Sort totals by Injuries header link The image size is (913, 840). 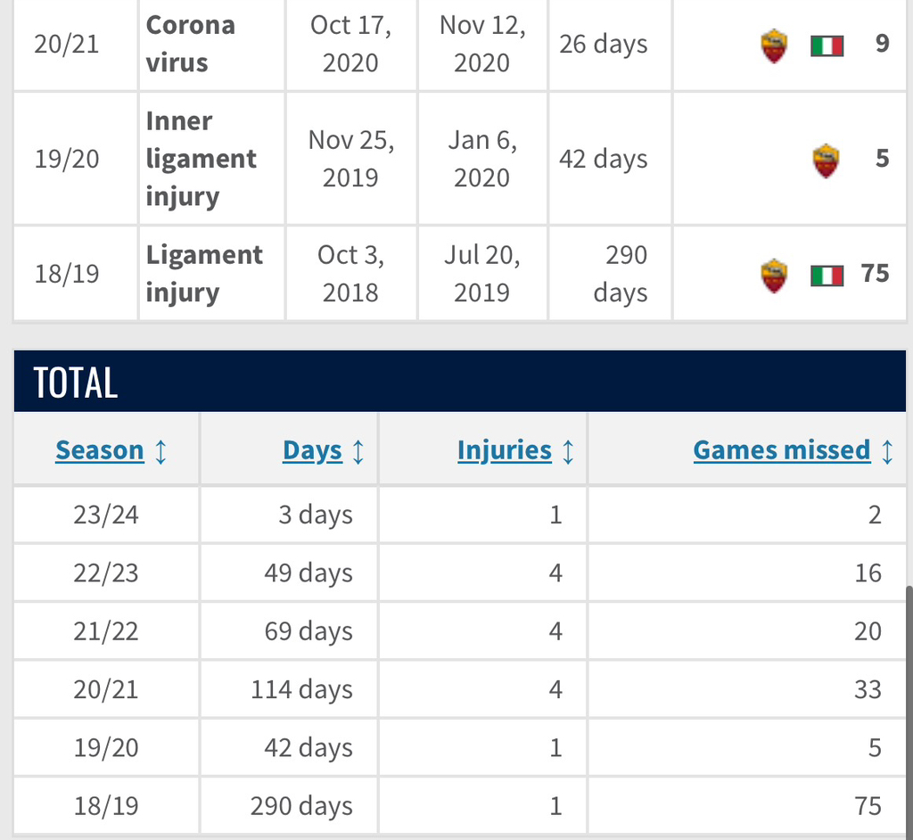tap(505, 450)
